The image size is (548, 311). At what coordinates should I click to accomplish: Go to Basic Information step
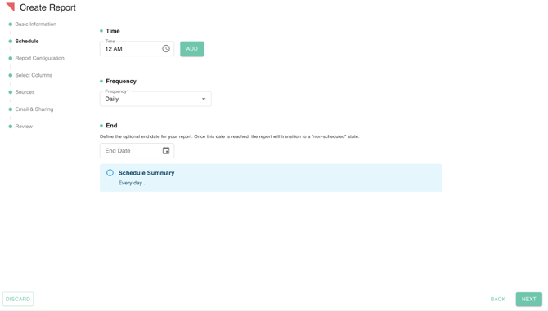(x=36, y=24)
